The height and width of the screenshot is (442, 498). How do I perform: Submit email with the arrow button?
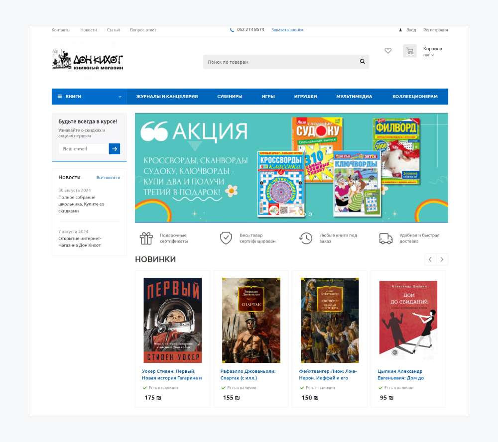pos(115,149)
